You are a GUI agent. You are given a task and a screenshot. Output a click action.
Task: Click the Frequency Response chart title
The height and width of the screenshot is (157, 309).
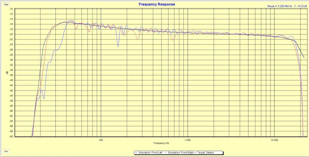click(157, 4)
